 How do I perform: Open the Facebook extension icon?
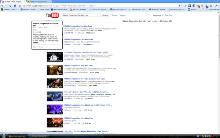(194, 6)
